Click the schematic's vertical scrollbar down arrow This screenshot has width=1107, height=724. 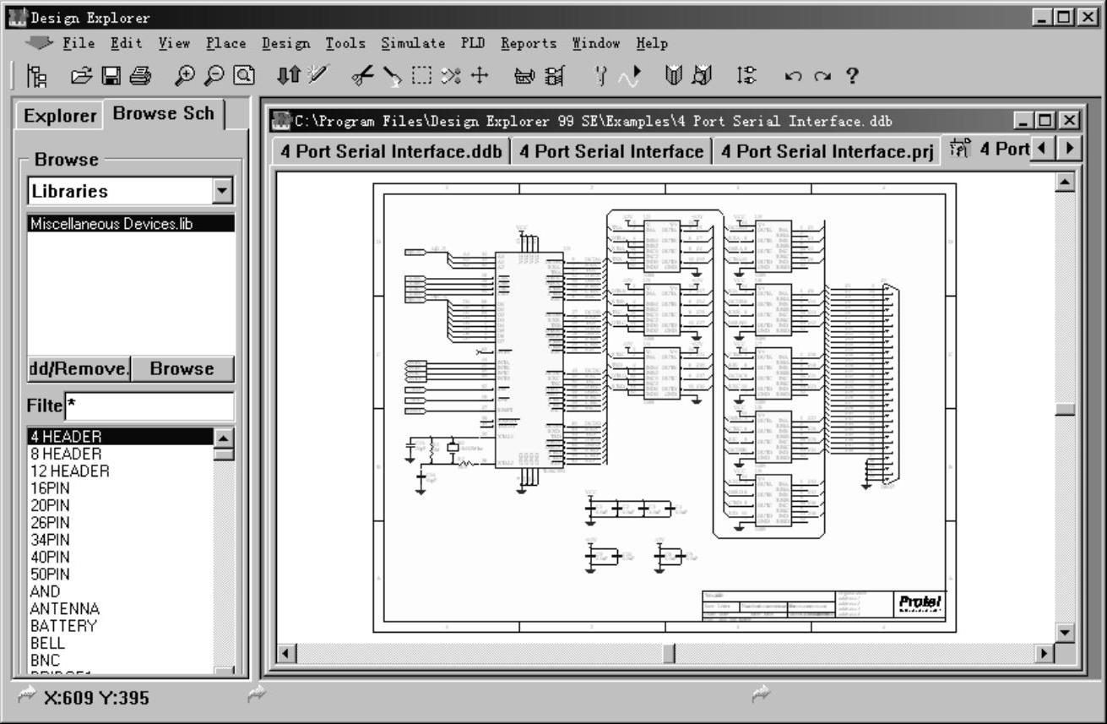[1065, 632]
